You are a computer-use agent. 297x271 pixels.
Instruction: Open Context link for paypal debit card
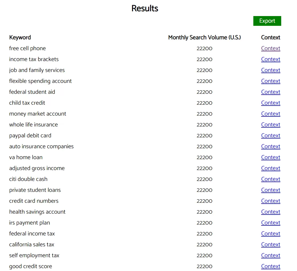(271, 136)
